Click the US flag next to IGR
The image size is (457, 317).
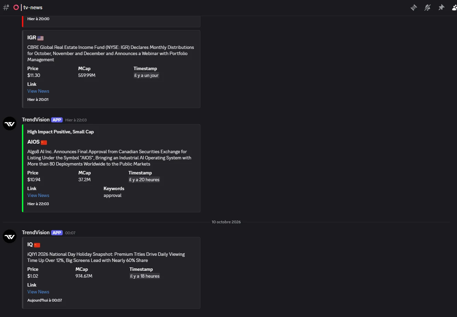(40, 38)
